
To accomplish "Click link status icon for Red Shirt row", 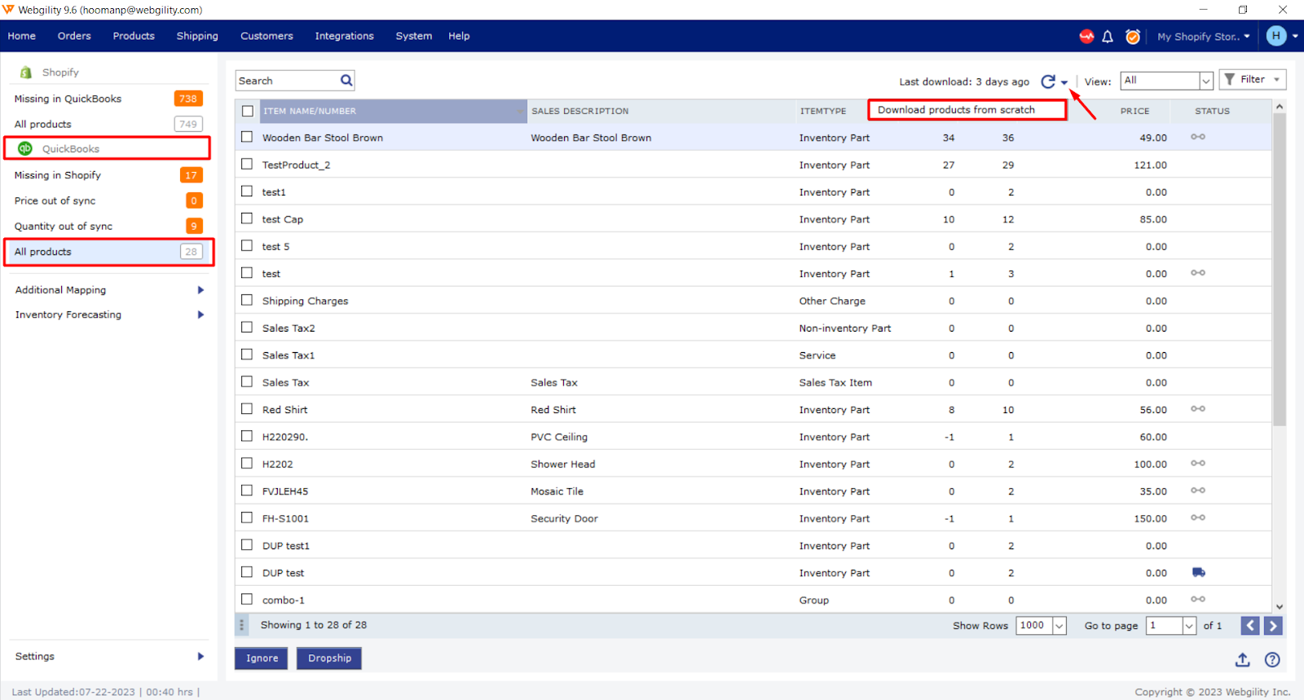I will point(1198,409).
